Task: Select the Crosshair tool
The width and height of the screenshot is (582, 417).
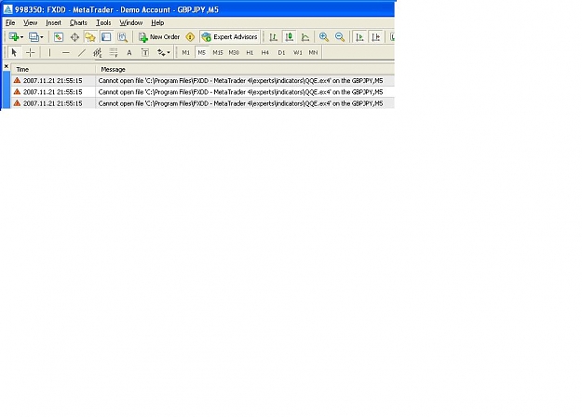Action: (x=31, y=53)
